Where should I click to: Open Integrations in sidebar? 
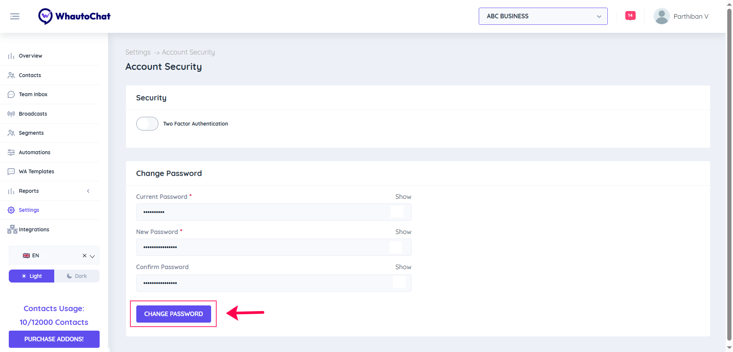point(34,229)
